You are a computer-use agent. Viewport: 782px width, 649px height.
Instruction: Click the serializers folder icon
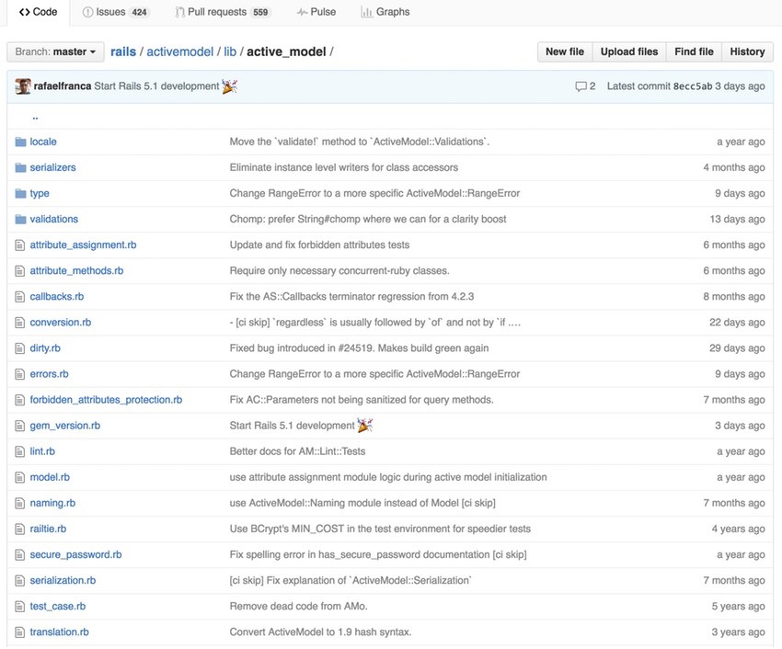tap(20, 168)
